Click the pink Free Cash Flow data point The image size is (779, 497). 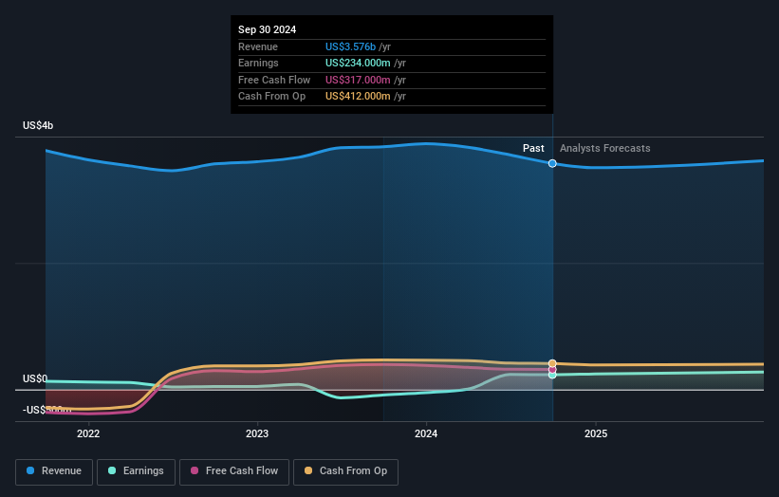pos(552,370)
